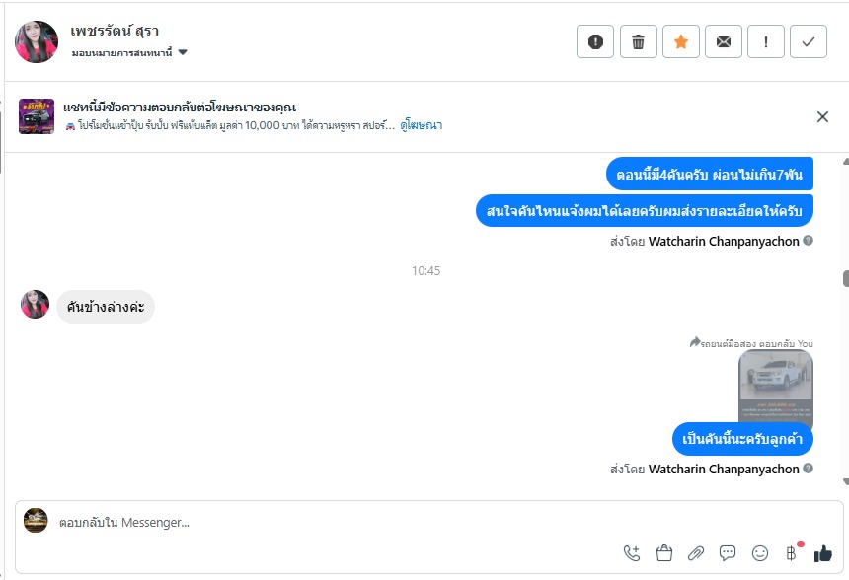Viewport: 849px width, 580px height.
Task: Mark conversation as done checkmark
Action: pos(809,41)
